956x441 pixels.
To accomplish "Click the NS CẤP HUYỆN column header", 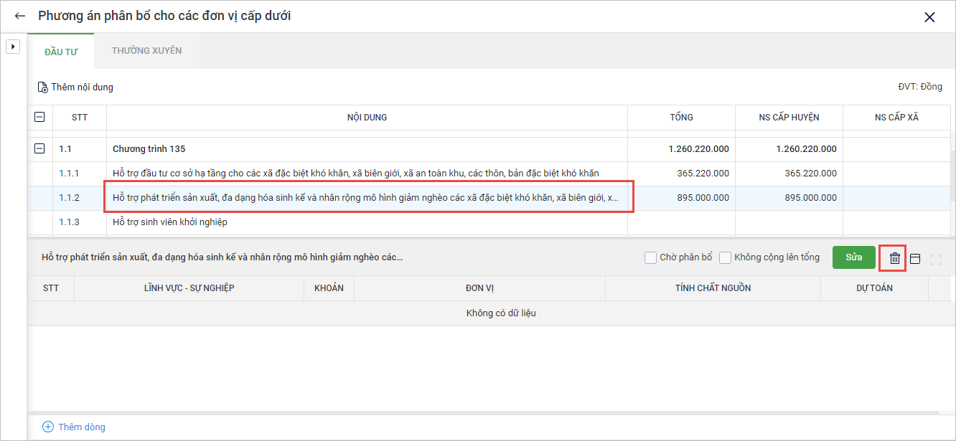I will (789, 118).
